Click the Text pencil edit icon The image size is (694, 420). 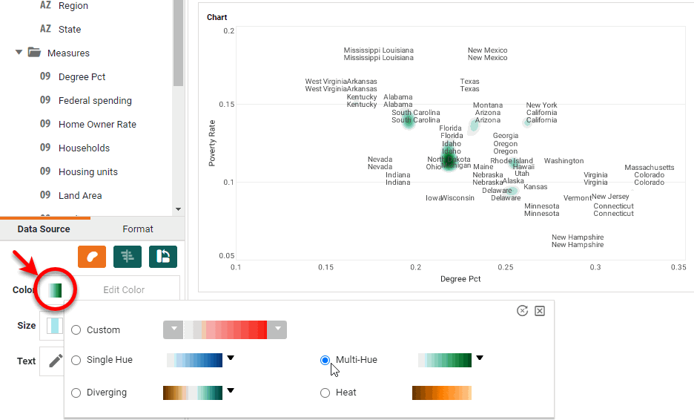pyautogui.click(x=56, y=361)
